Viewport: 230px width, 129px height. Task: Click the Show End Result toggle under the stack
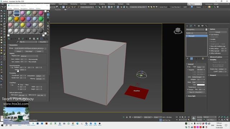[x=192, y=58]
